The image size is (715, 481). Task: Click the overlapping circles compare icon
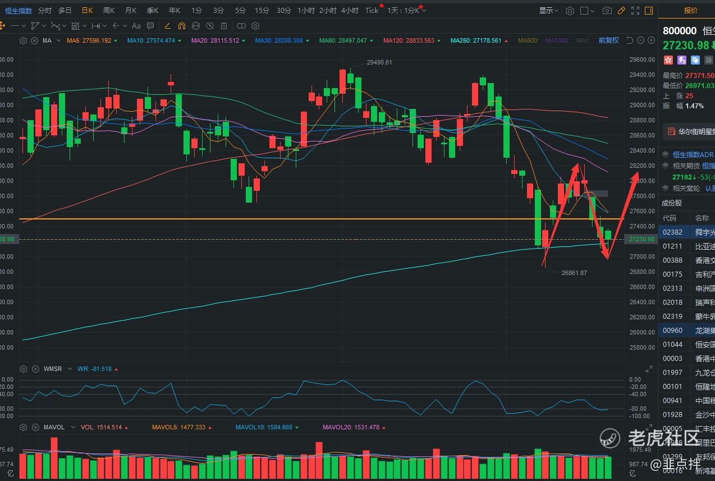pyautogui.click(x=241, y=26)
